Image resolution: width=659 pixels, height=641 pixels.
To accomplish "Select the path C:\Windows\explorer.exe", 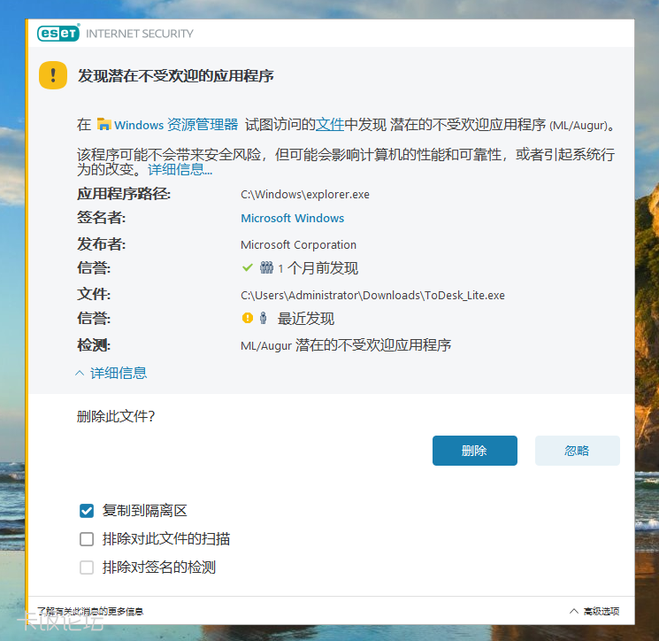I will click(x=305, y=194).
